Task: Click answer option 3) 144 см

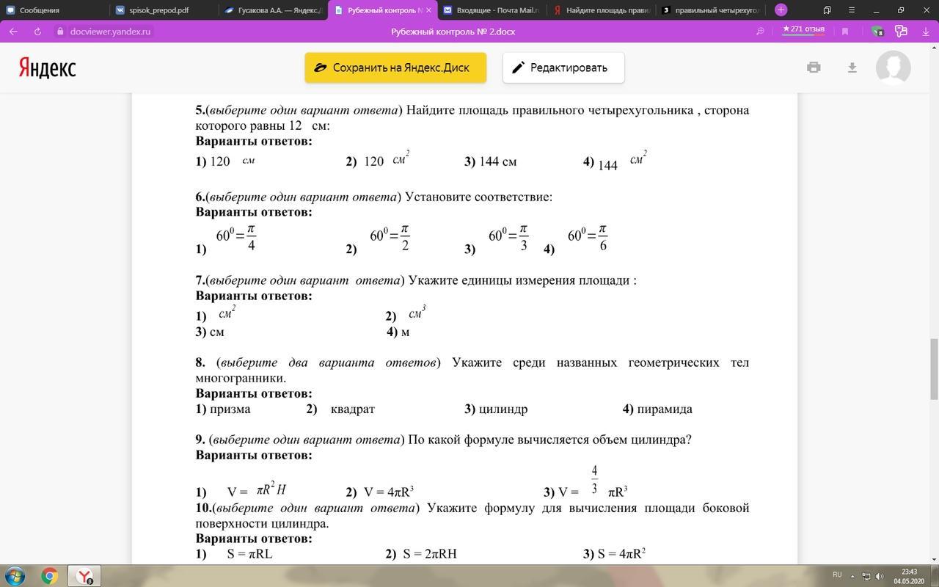Action: [x=490, y=161]
